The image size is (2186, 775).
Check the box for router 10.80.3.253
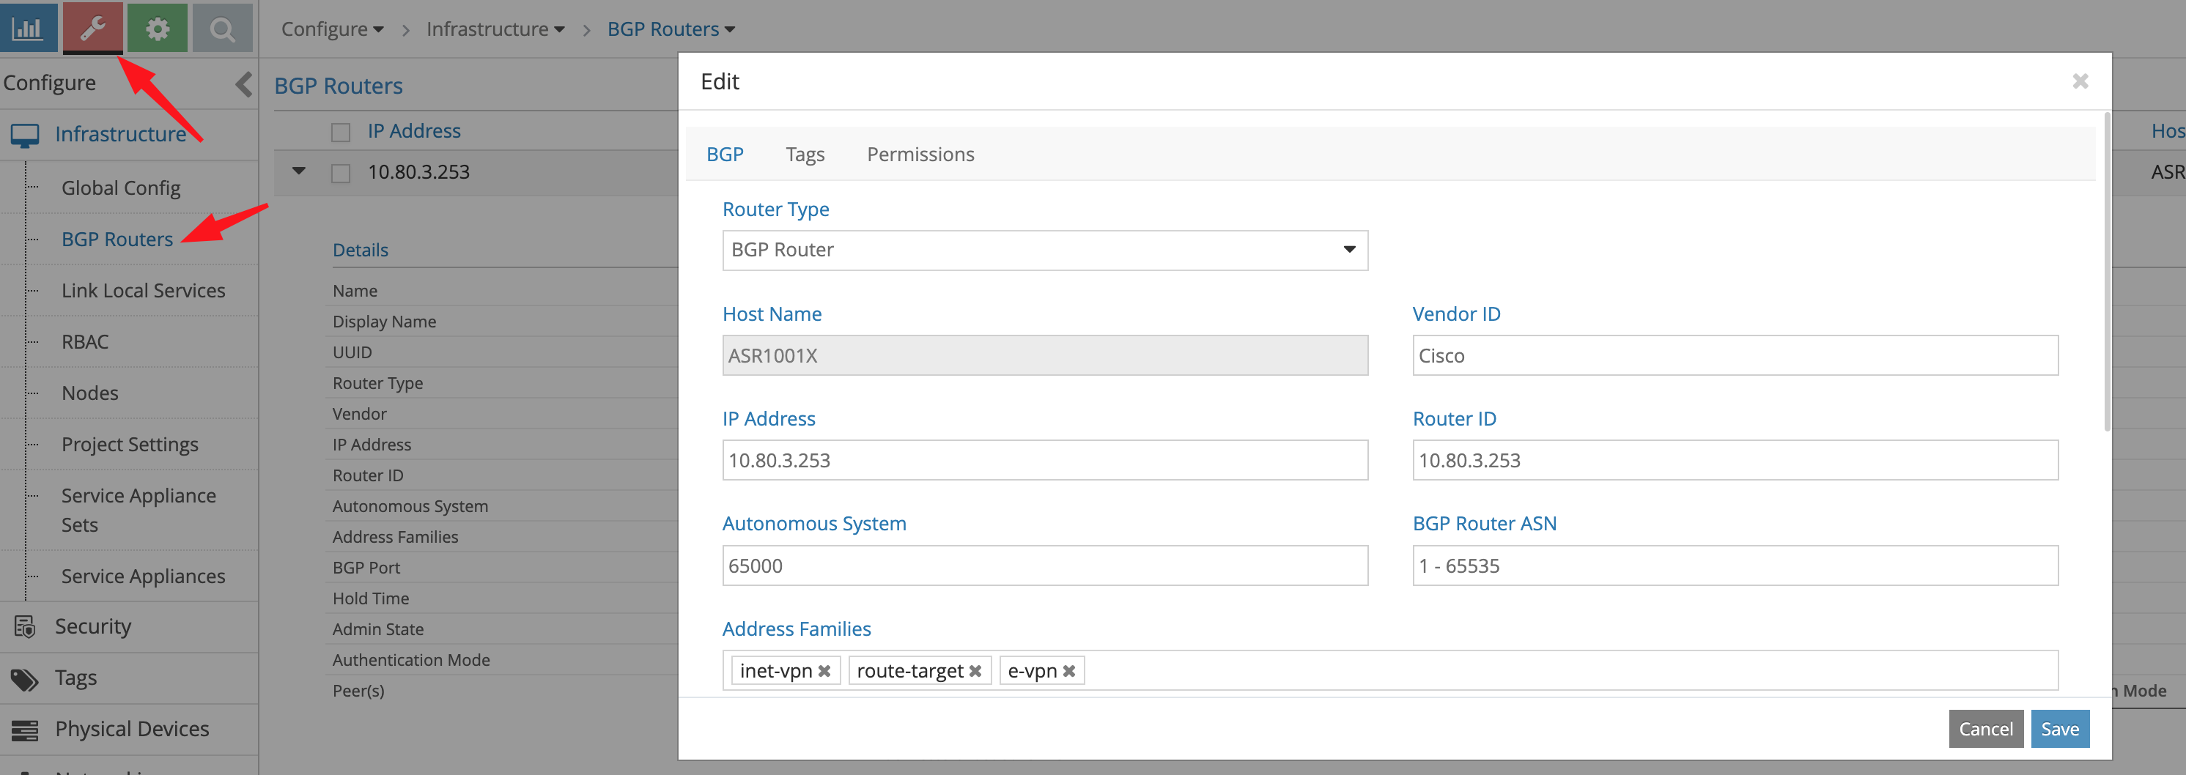[340, 173]
